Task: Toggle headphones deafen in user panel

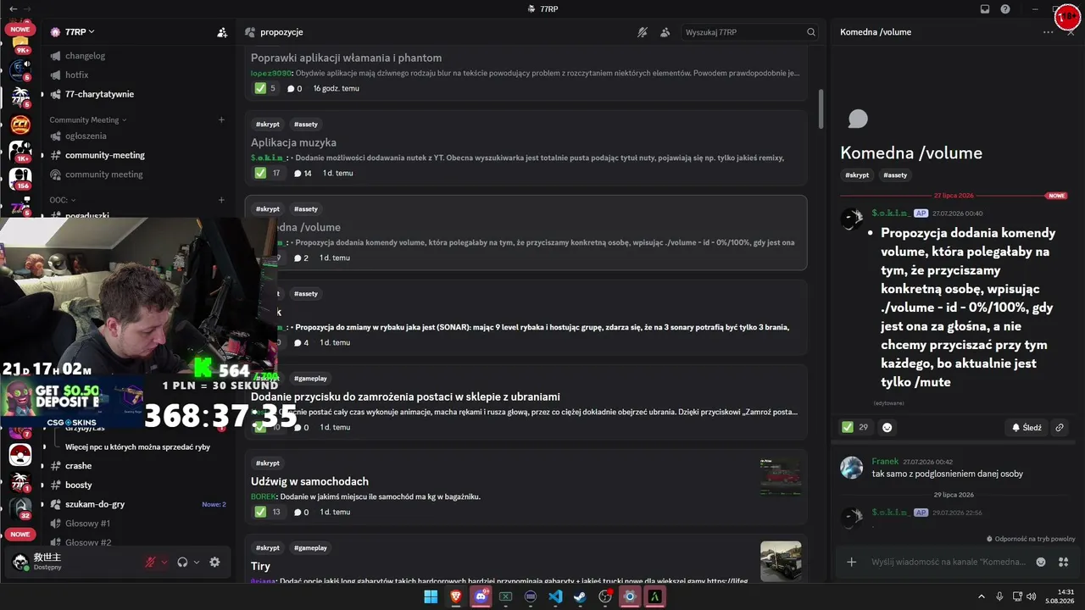Action: coord(182,562)
